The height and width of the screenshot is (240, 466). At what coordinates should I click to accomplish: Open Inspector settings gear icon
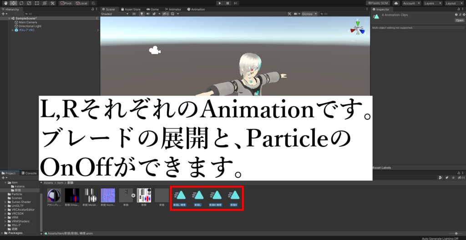click(x=463, y=15)
